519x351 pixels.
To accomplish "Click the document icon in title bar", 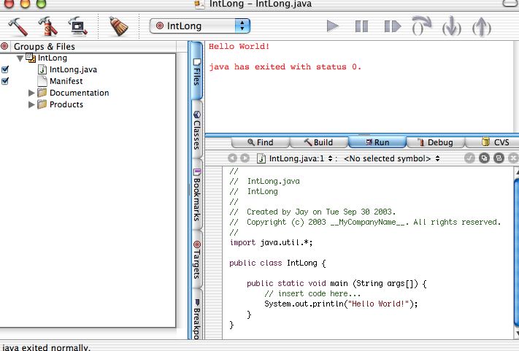I will click(x=199, y=4).
